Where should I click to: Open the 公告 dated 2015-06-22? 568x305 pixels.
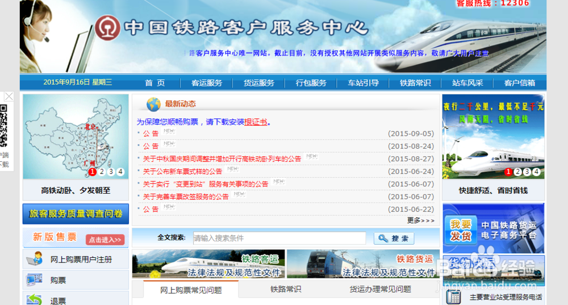[x=151, y=210]
